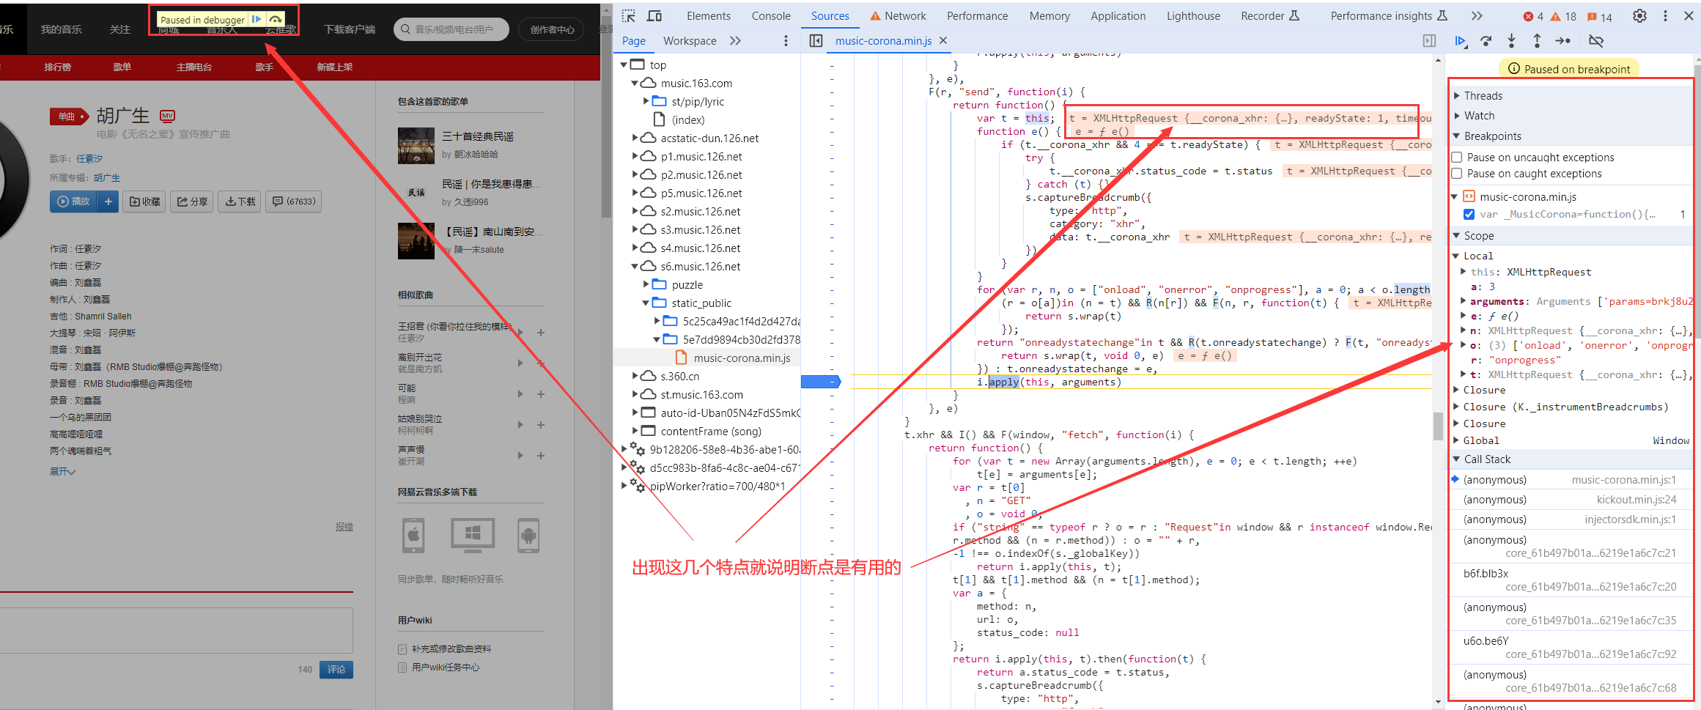
Task: Expand the st.music.163.com node
Action: coord(635,395)
